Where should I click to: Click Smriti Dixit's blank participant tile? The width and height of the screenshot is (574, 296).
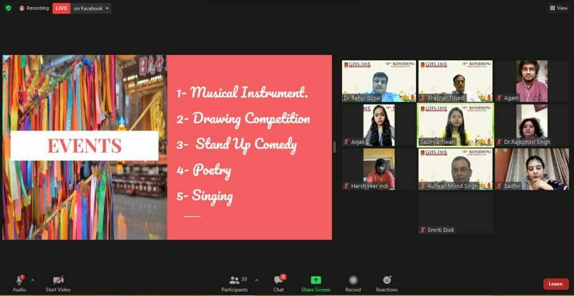point(455,213)
